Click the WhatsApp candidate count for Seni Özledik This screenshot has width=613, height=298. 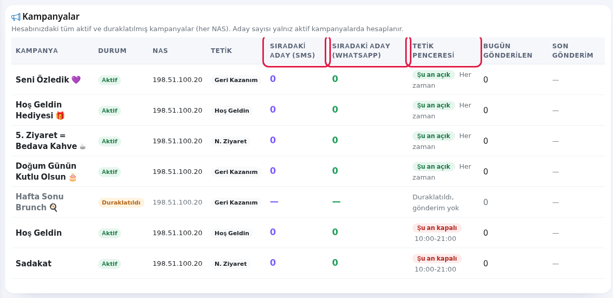(x=335, y=79)
